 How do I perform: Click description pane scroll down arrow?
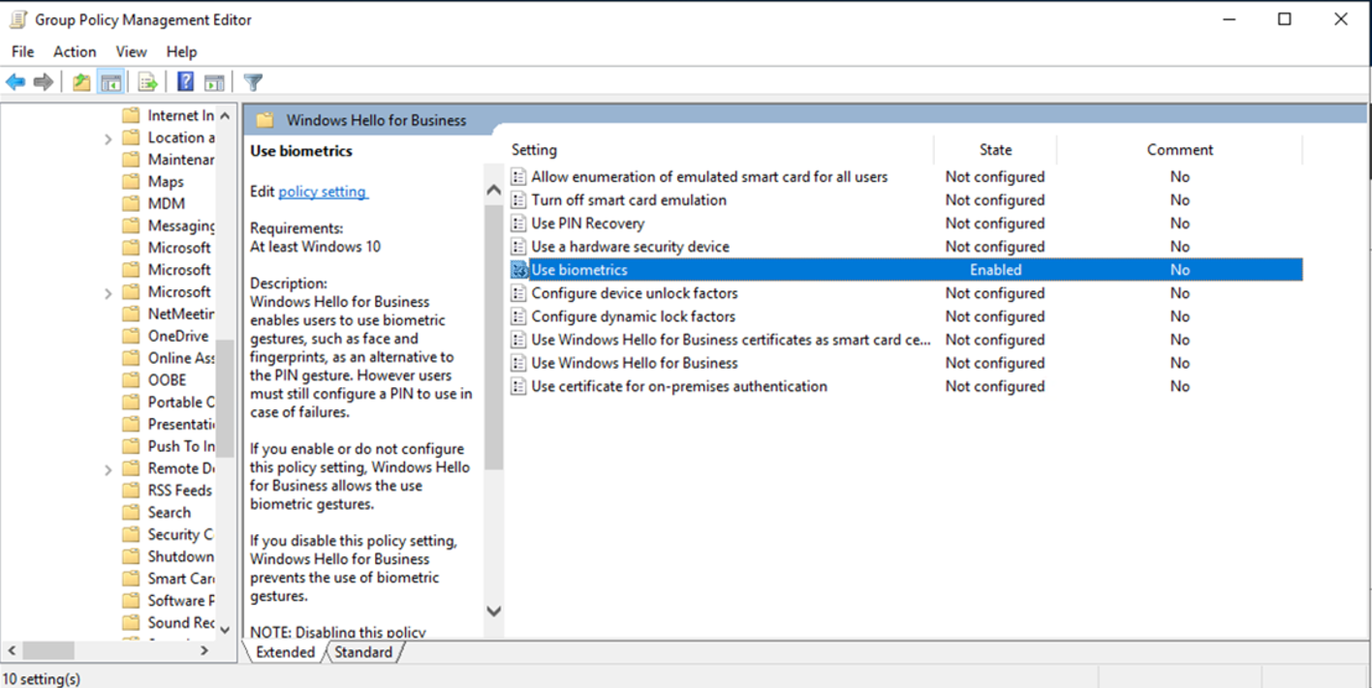494,611
